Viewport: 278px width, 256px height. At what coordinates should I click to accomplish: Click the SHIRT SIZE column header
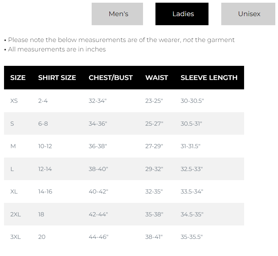point(57,78)
